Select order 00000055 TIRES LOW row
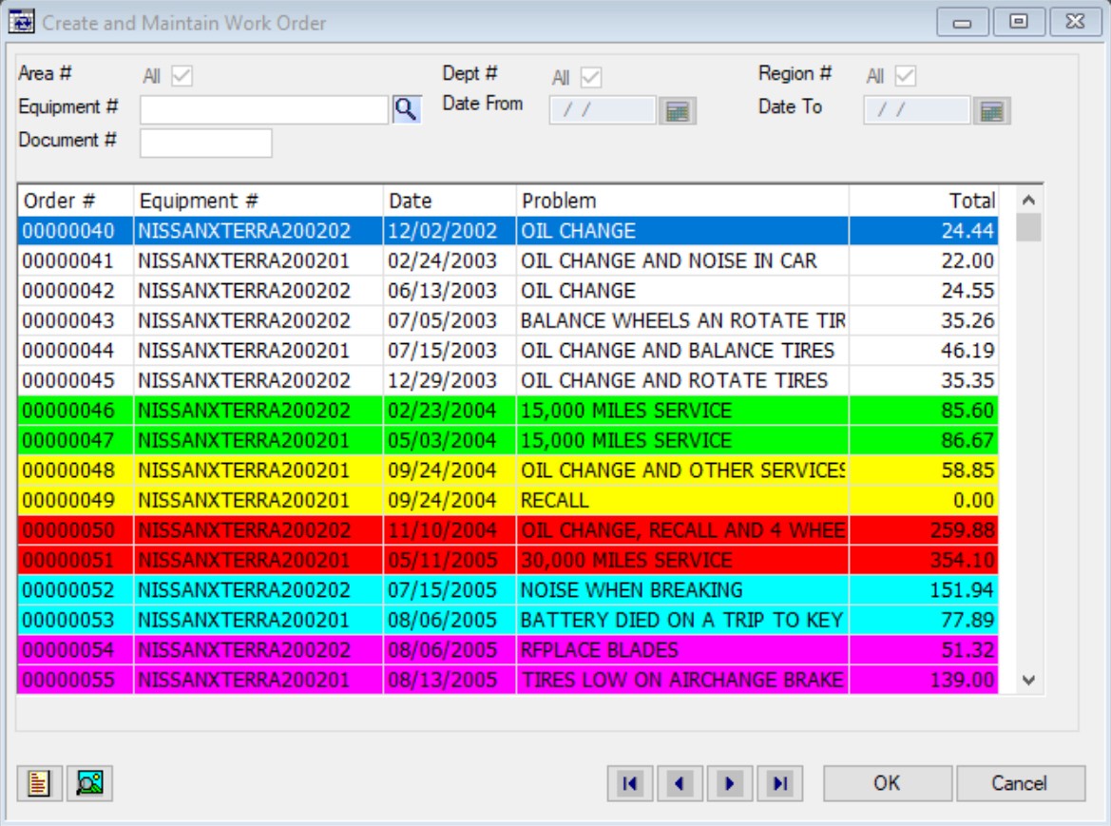This screenshot has width=1111, height=826. tap(508, 680)
